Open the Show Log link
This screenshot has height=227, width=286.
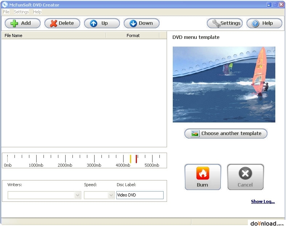(x=263, y=201)
